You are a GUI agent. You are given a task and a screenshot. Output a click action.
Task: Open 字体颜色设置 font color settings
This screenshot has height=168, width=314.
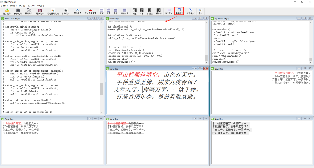[x=90, y=12]
